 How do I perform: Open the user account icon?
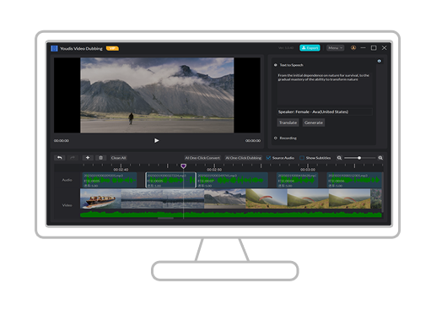(x=353, y=48)
